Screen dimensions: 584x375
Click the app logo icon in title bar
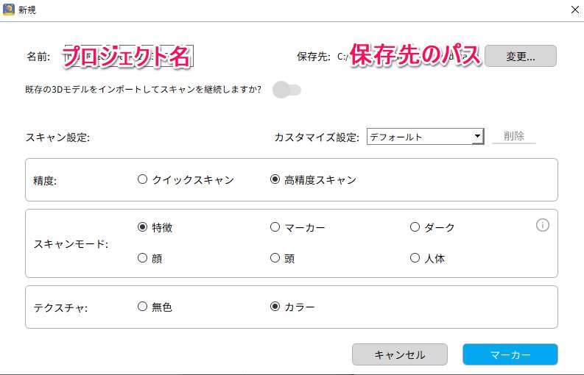[9, 10]
